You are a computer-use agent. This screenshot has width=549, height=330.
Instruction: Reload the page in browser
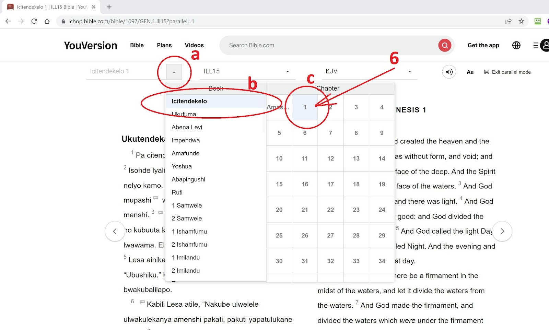34,21
